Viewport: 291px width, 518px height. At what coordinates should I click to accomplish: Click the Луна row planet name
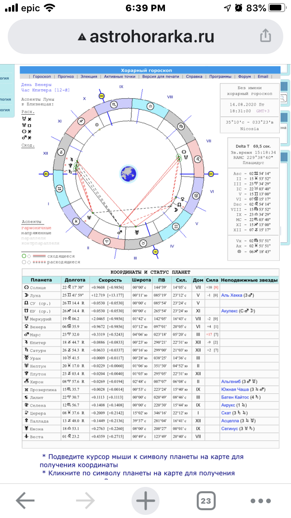pos(35,296)
